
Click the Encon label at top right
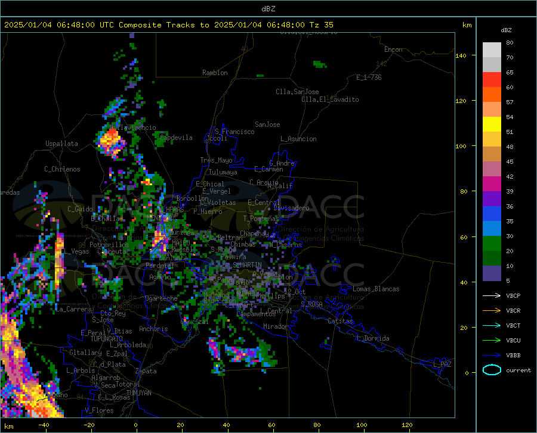[393, 49]
